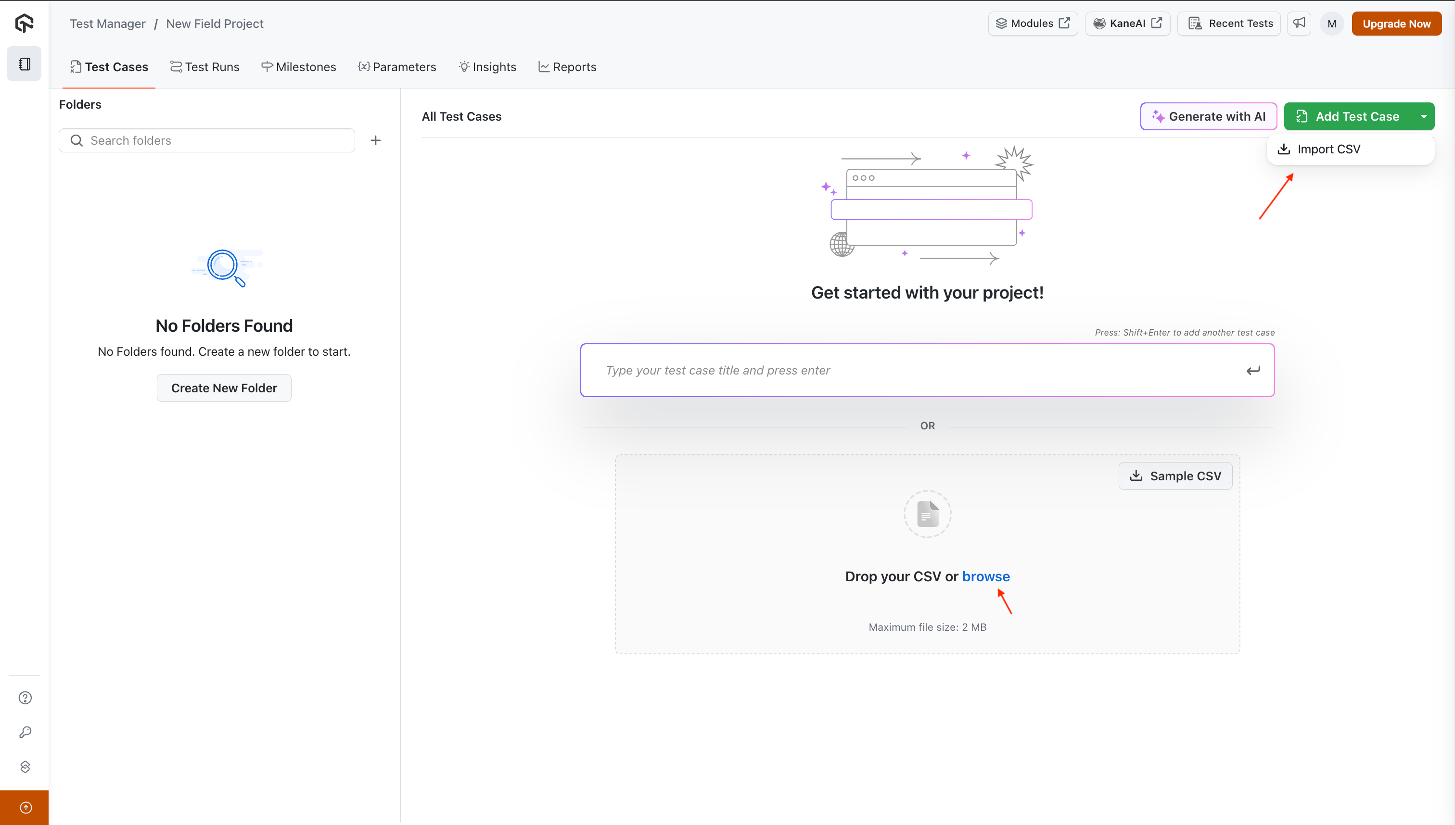Click the user avatar M

pyautogui.click(x=1331, y=24)
